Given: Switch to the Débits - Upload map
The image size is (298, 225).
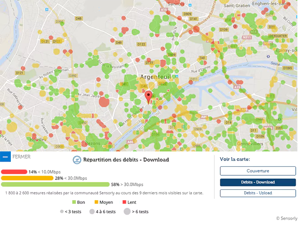Looking at the screenshot, I should (x=257, y=193).
